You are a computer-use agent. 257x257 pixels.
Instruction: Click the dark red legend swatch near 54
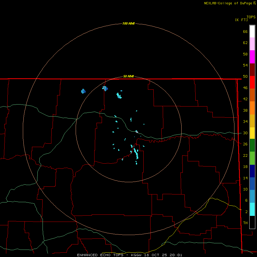click(252, 69)
